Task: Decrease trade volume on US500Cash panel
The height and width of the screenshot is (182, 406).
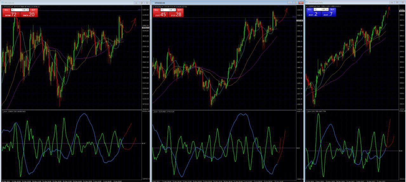Action: coord(315,9)
